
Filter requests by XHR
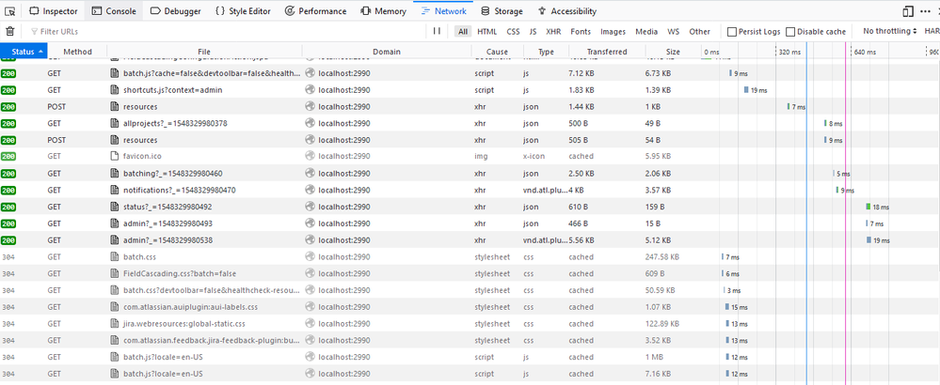point(553,32)
